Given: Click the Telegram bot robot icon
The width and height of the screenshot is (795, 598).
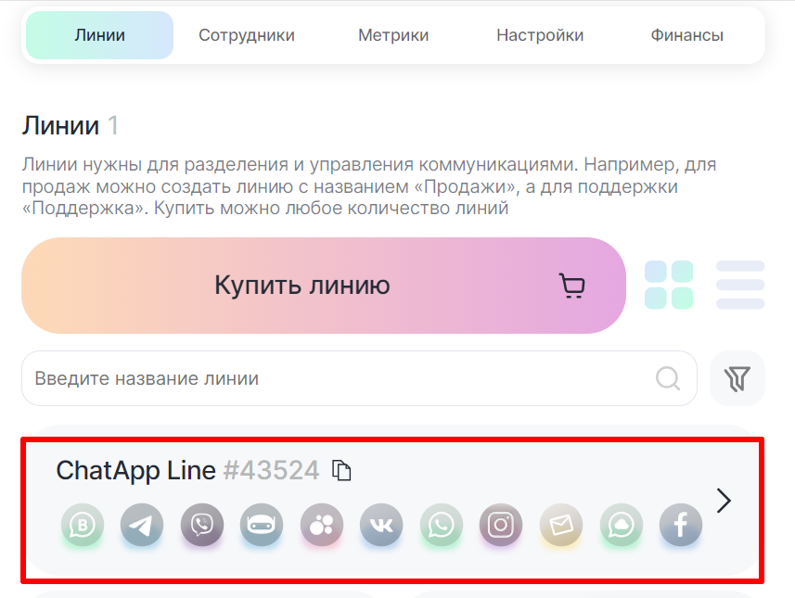Looking at the screenshot, I should pyautogui.click(x=262, y=526).
